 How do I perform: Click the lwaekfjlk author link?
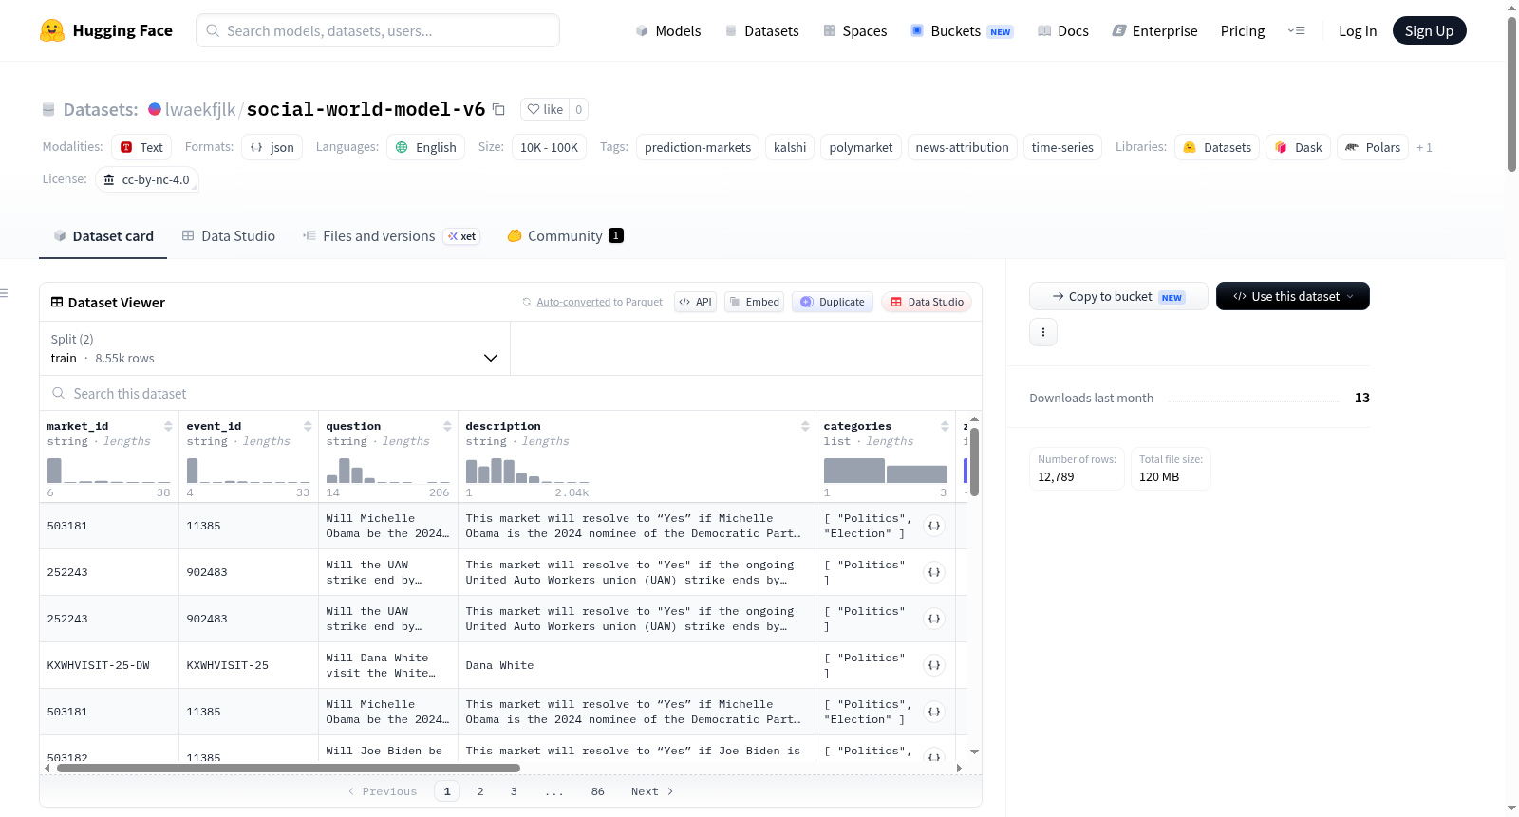click(200, 109)
